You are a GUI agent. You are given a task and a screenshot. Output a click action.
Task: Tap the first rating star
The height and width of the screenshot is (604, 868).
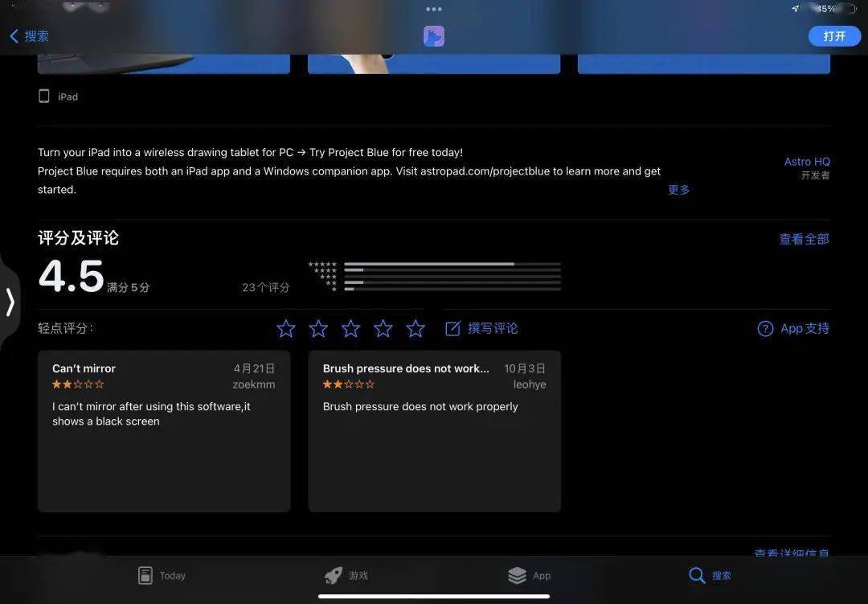286,328
